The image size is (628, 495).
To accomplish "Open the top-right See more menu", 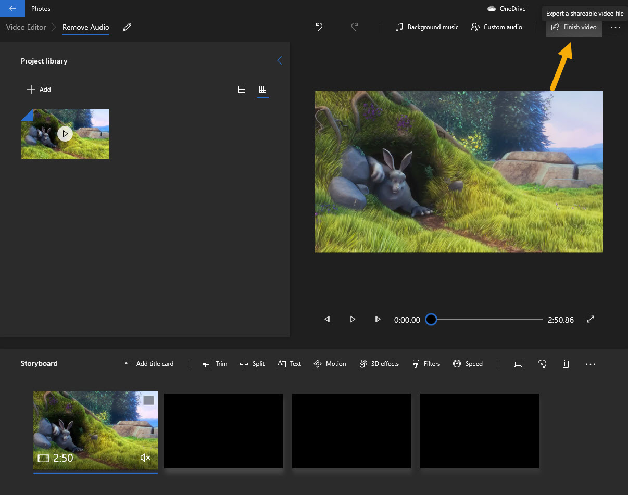I will pyautogui.click(x=616, y=27).
